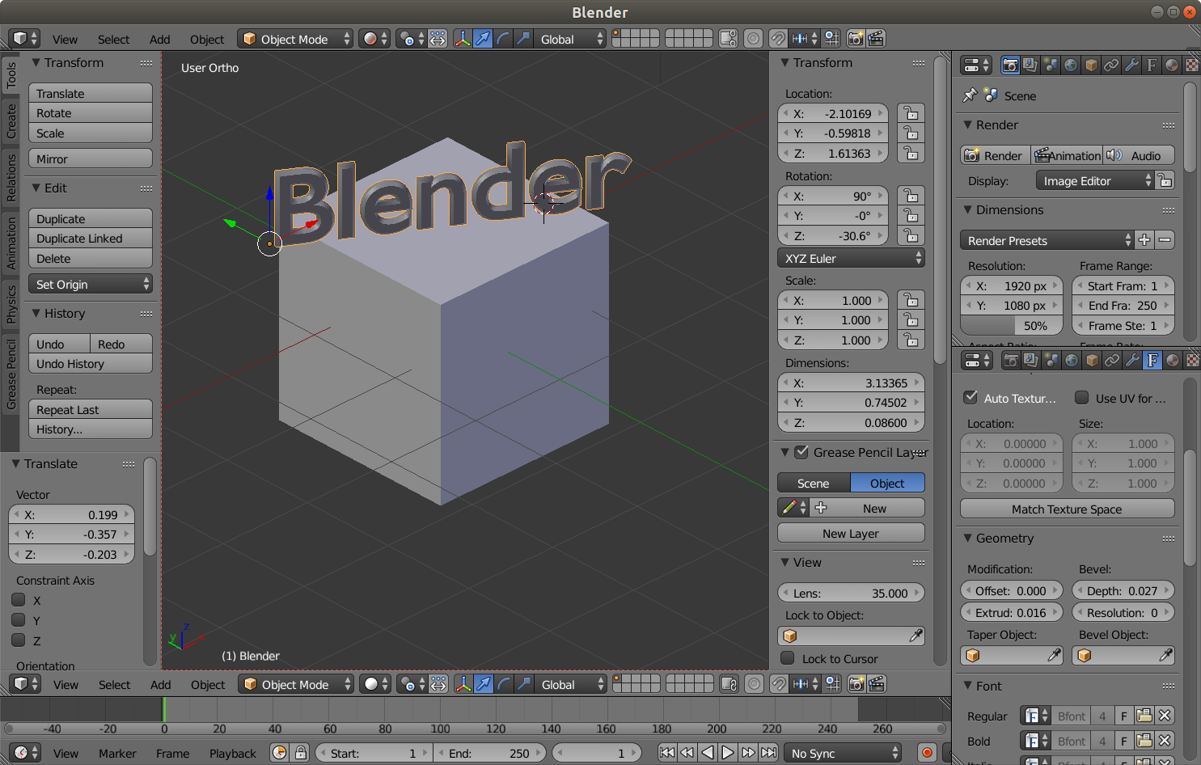Unlink the Regular font with the X icon
1201x765 pixels.
1164,716
